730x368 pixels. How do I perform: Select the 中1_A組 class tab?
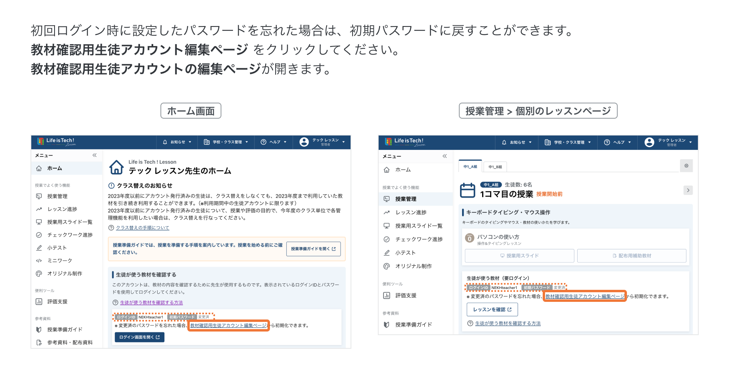[470, 167]
